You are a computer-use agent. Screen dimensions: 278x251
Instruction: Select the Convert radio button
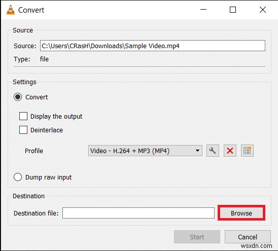[x=18, y=97]
